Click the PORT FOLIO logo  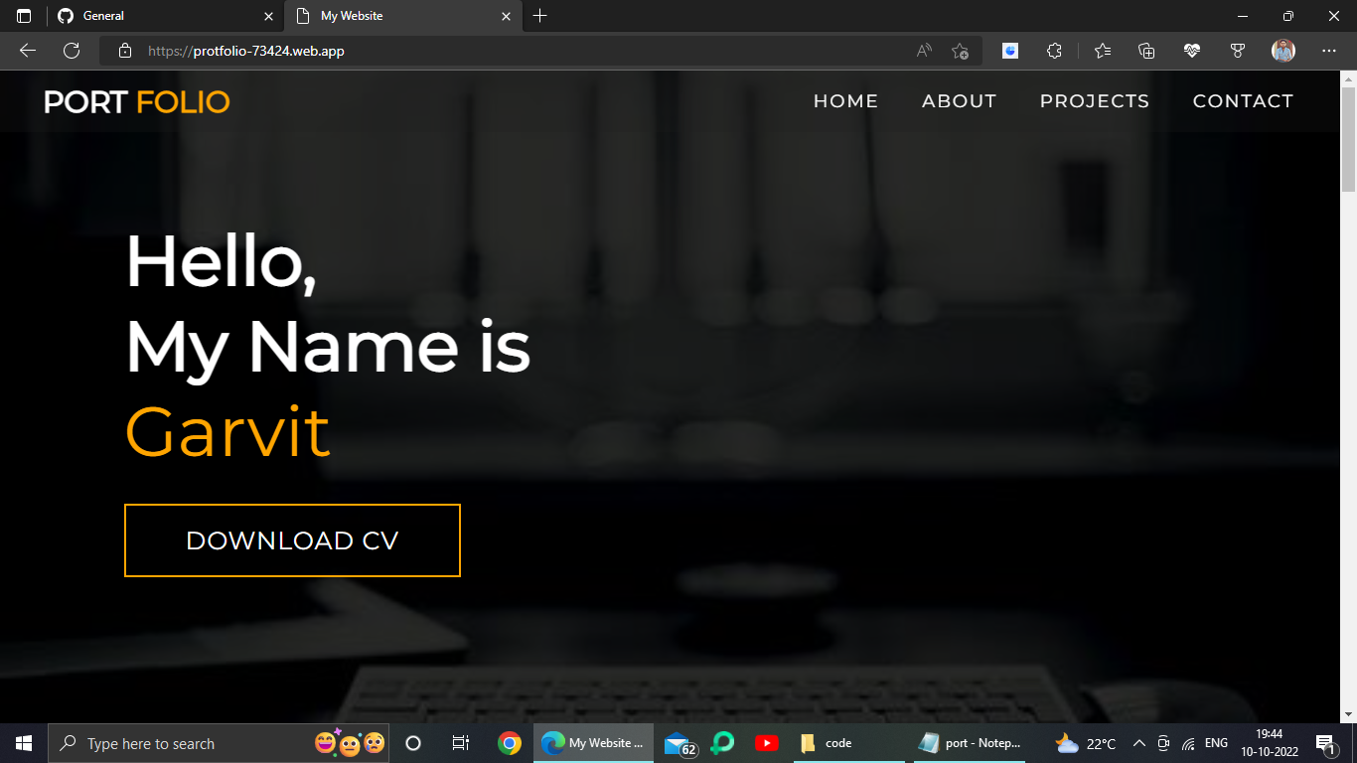[137, 101]
